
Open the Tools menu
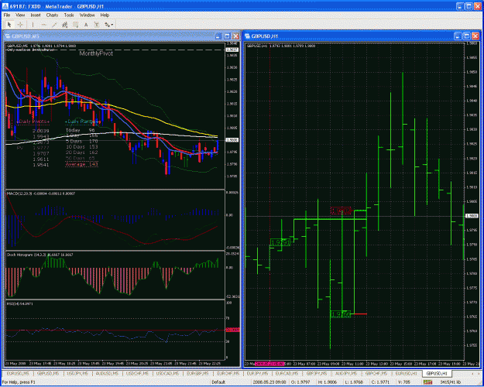point(69,15)
